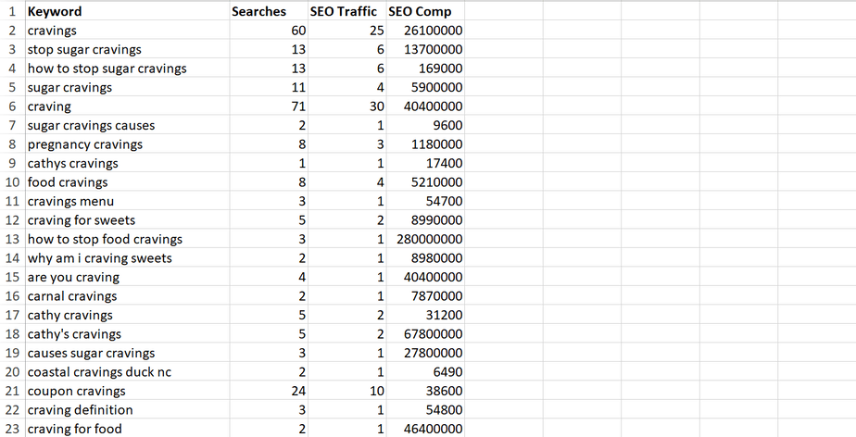This screenshot has height=437, width=856.
Task: Select Searches value 71 for craving
Action: pyautogui.click(x=269, y=106)
